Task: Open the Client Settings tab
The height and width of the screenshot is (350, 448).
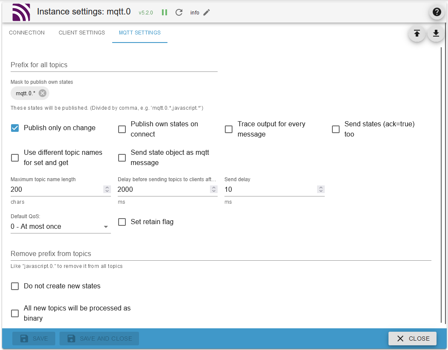Action: click(82, 33)
